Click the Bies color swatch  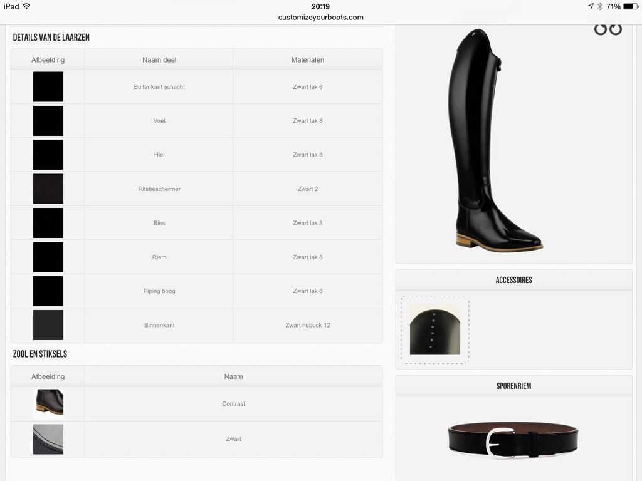coord(48,223)
